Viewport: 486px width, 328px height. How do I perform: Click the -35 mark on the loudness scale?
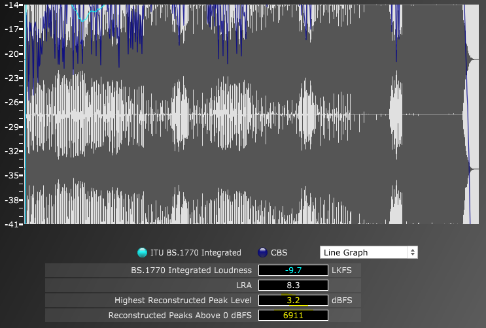point(12,175)
